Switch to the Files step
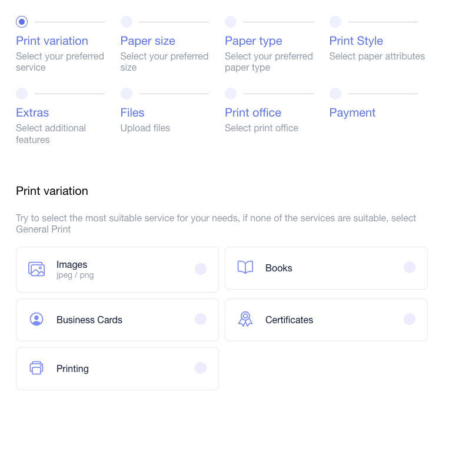449x455 pixels. point(132,112)
